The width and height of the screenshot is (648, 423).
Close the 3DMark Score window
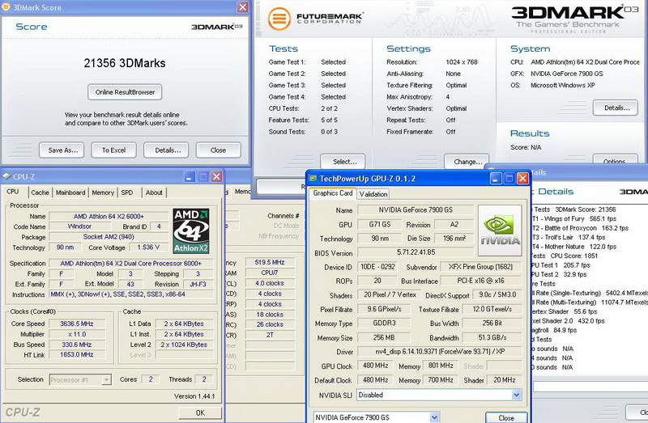click(242, 7)
